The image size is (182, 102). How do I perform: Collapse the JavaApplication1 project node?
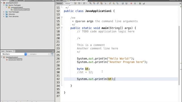[x=1, y=3]
